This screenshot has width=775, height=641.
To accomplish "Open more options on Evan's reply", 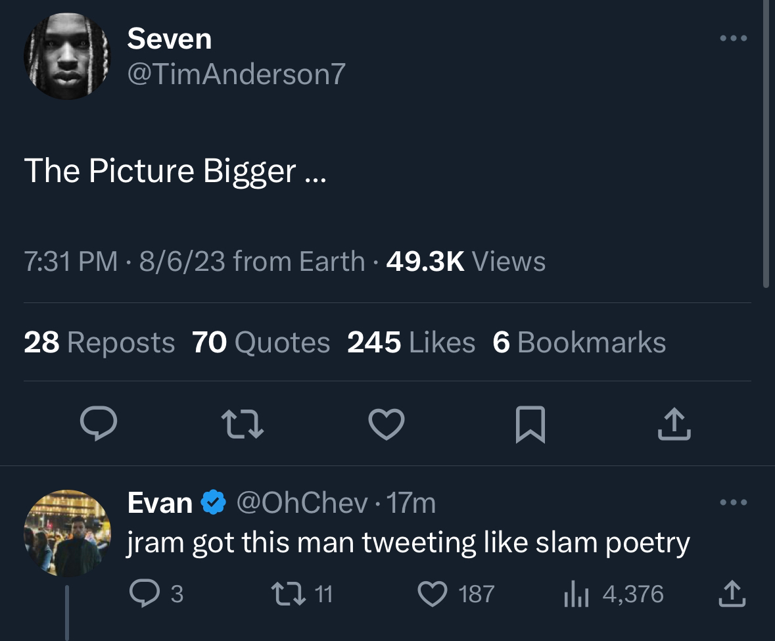I will [x=734, y=504].
